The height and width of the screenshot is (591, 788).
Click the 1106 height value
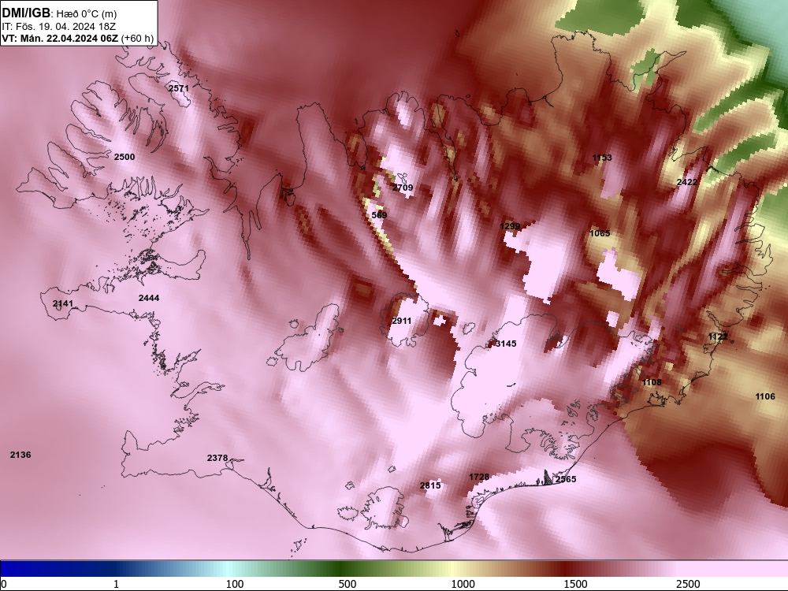pyautogui.click(x=765, y=396)
